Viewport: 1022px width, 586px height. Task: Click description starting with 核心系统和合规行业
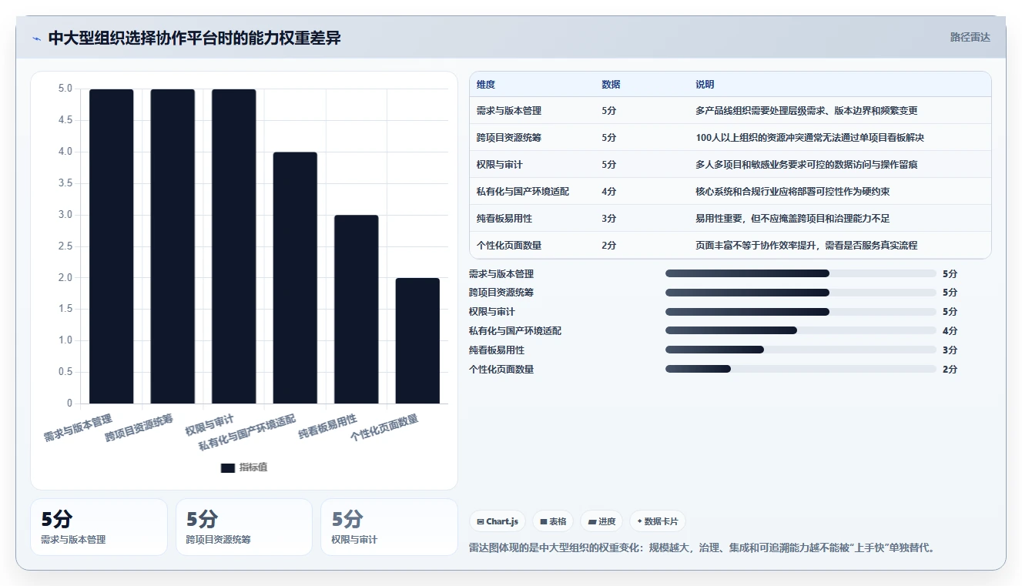pyautogui.click(x=792, y=192)
